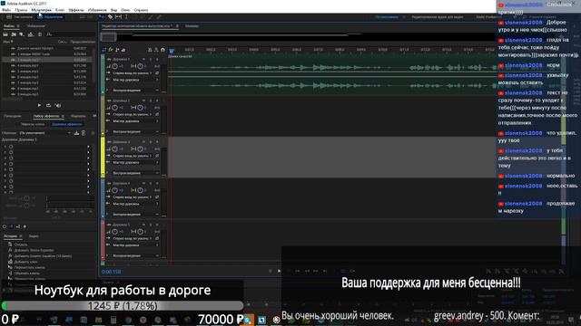Play the selected file in Files panel preview
581x326 pixels.
tap(39, 105)
